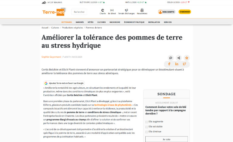Image resolution: width=233 pixels, height=142 pixels.
Task: Open the Charlie assistant icon
Action: [x=103, y=10]
